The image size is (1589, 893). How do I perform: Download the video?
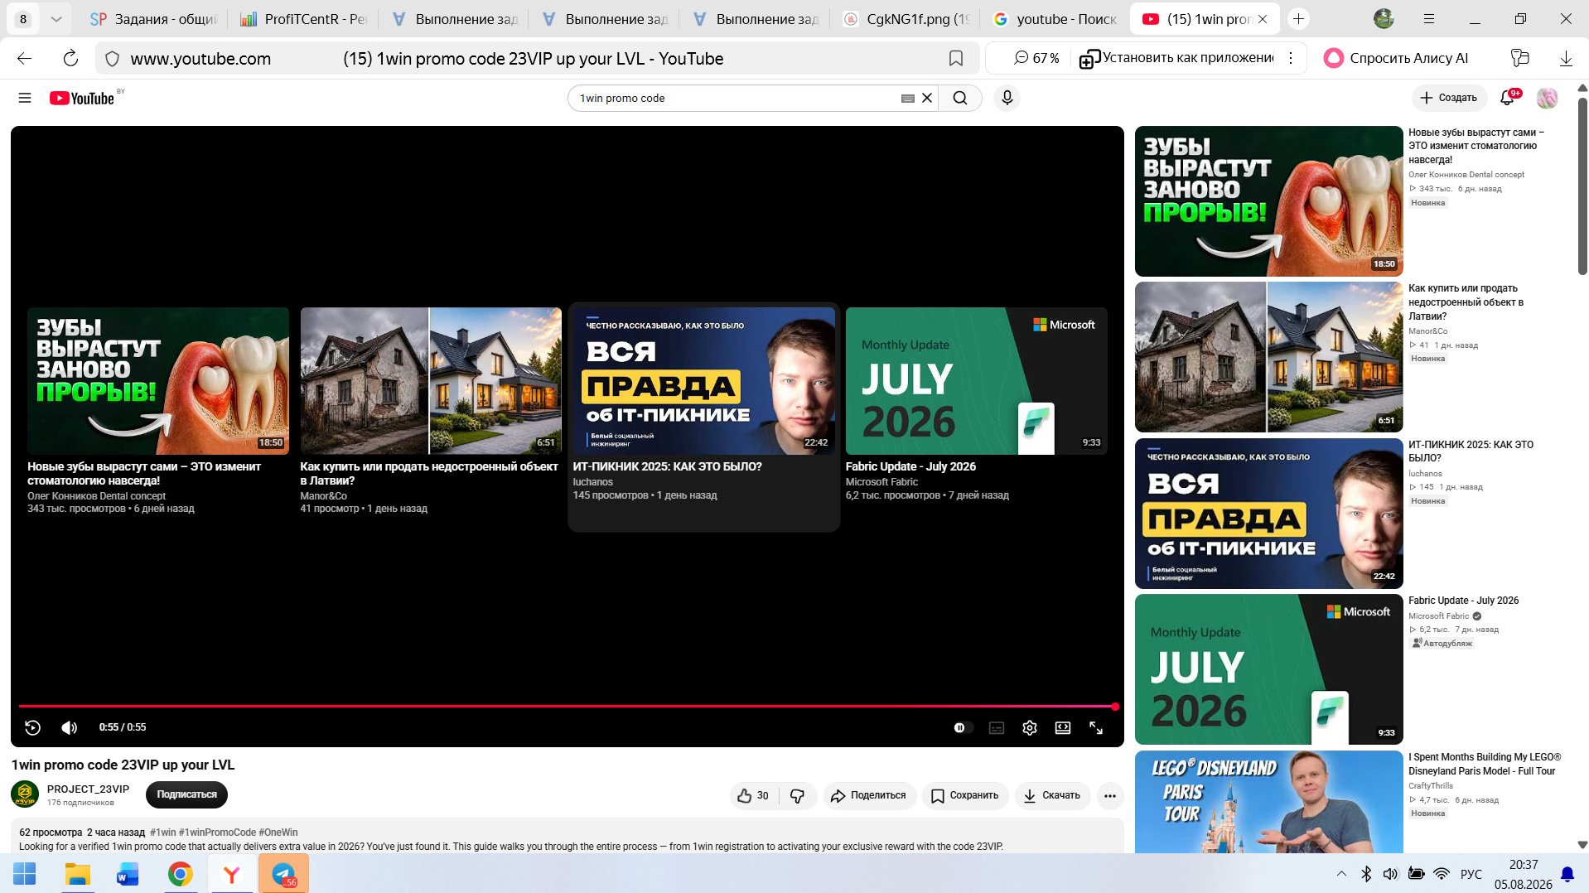(1052, 795)
